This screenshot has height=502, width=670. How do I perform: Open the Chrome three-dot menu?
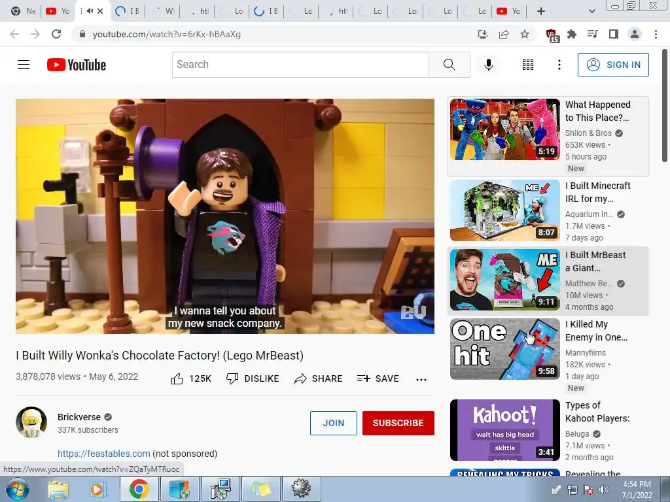click(656, 34)
